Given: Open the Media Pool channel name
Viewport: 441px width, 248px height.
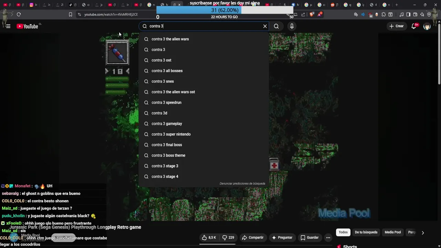Looking at the screenshot, I should click(x=30, y=236).
